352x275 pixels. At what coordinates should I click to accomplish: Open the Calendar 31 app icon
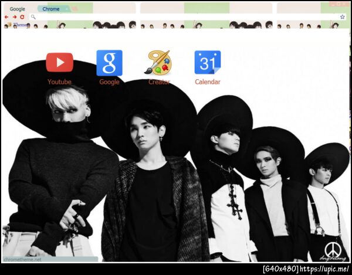point(208,62)
